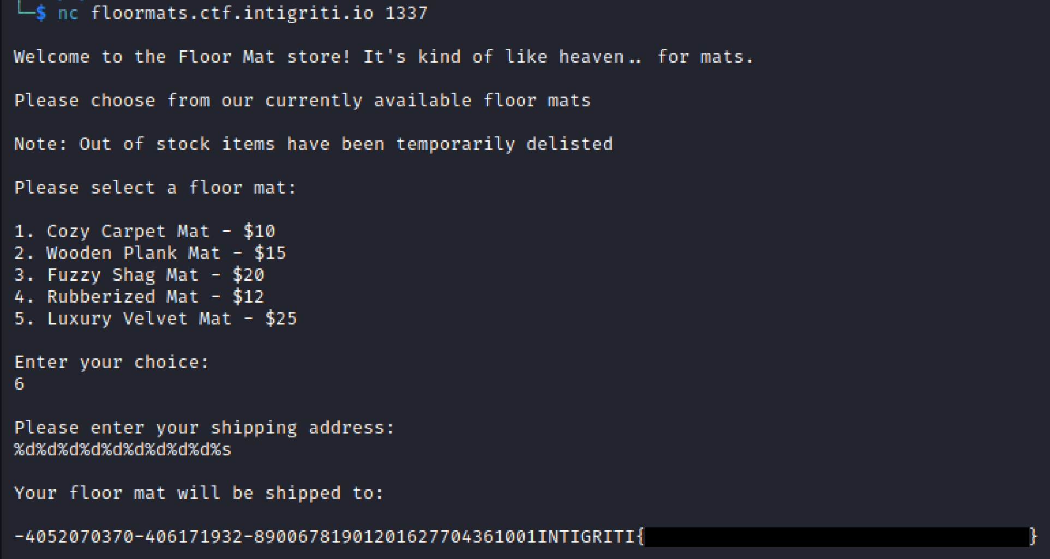Click the Luxury Velvet Mat option

155,318
